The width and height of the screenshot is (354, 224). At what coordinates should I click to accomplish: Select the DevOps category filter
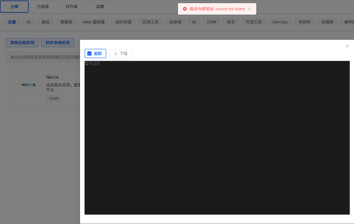point(280,22)
